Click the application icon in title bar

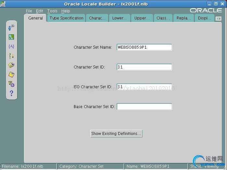[3, 4]
